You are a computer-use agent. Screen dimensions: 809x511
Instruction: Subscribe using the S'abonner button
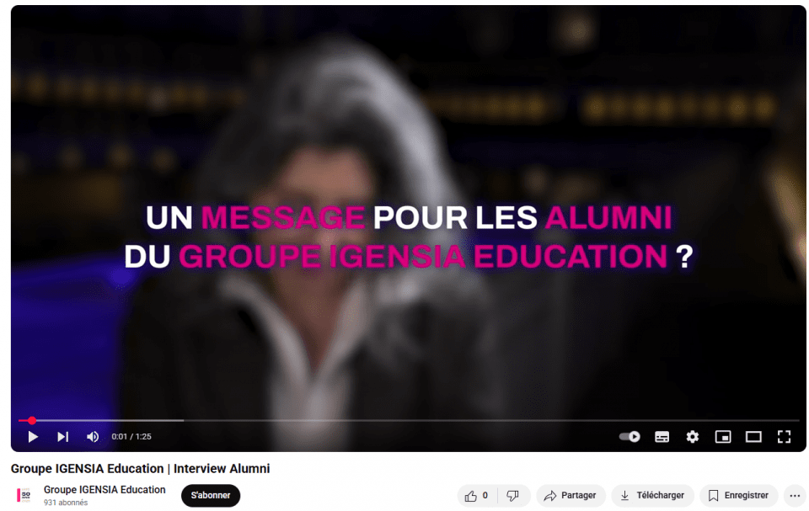211,496
